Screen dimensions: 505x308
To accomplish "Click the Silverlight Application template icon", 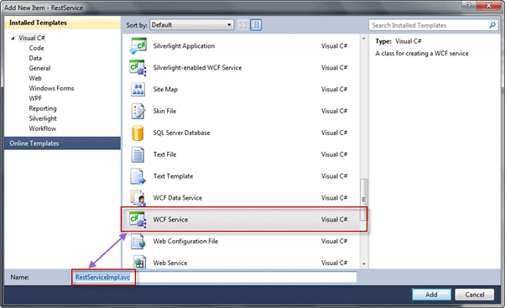I will click(x=138, y=46).
